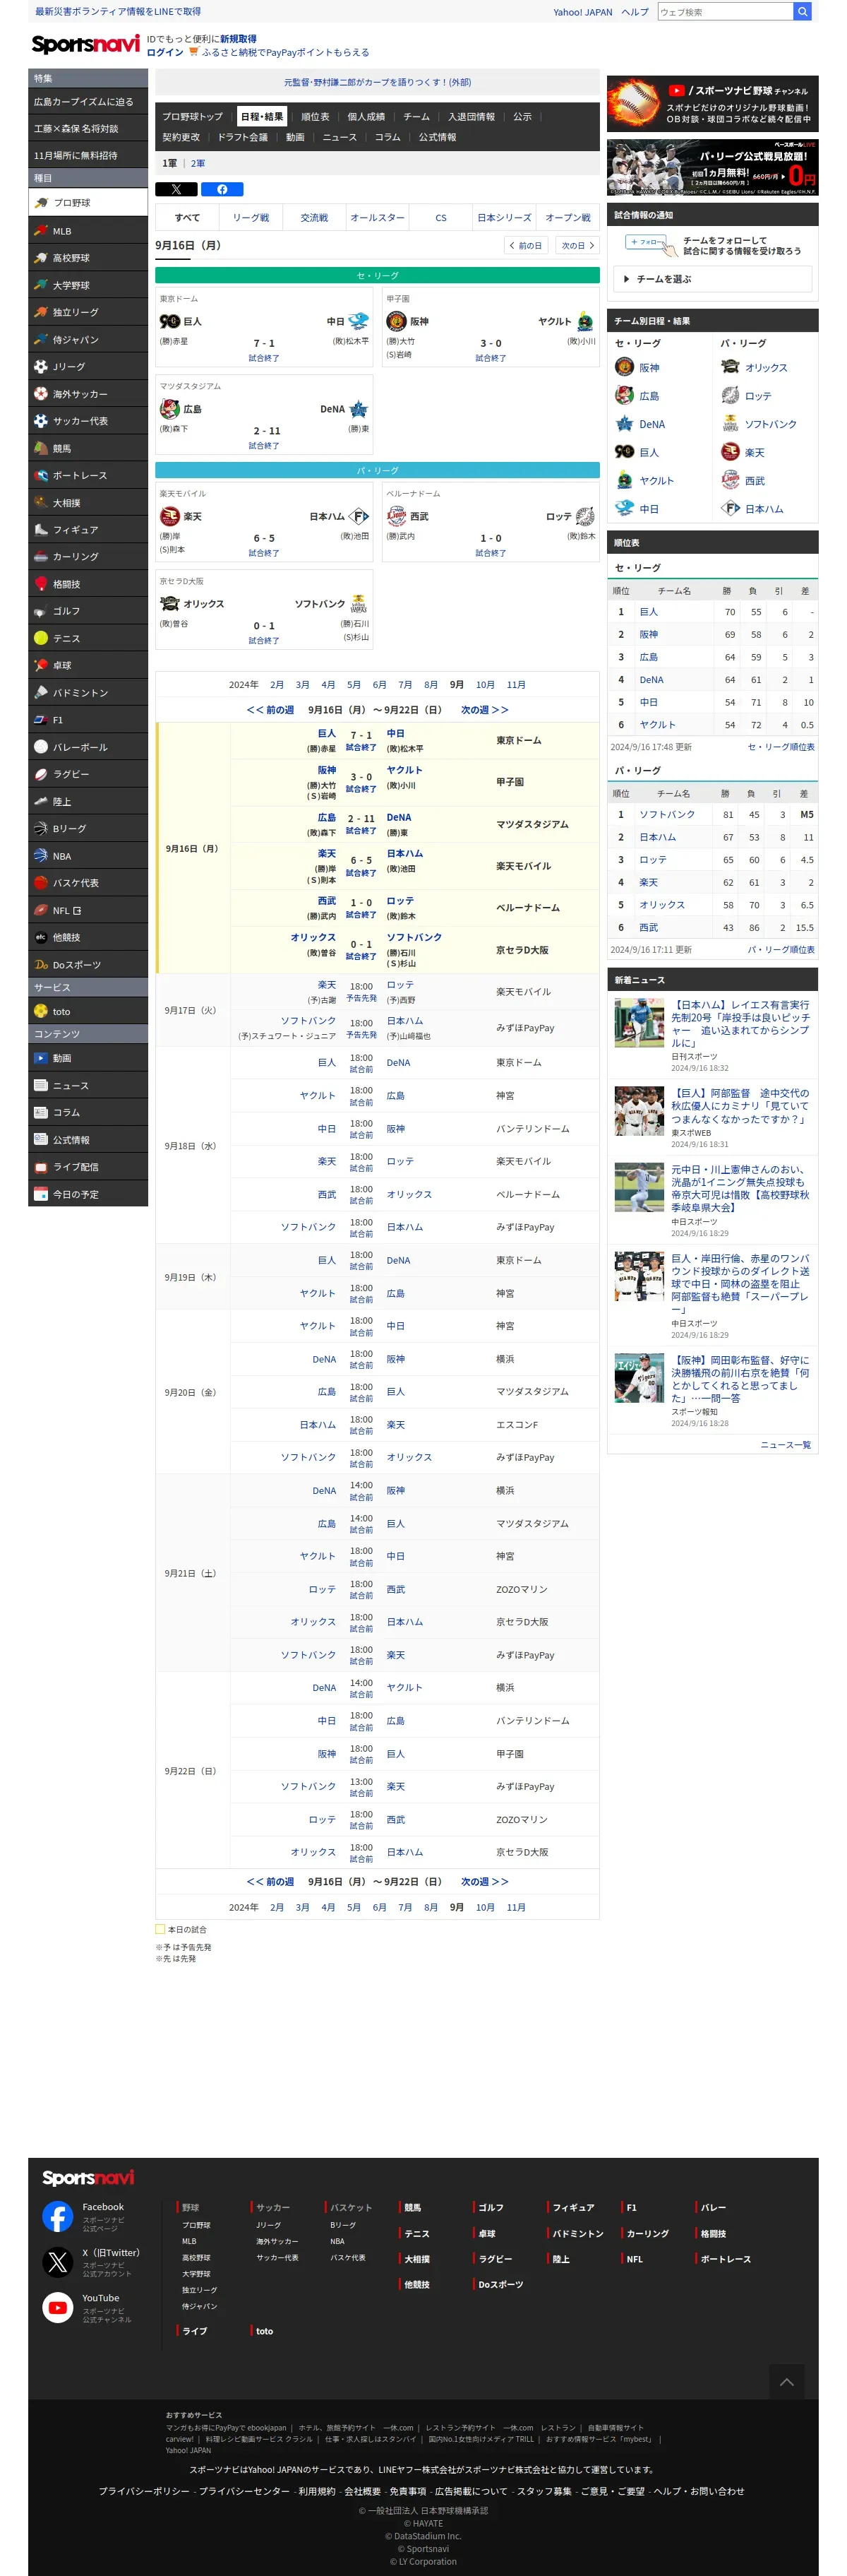
Task: Select オープン戦 tab
Action: pos(568,217)
